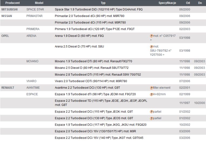206x141 pixels.
Task: Click help icon next to filter element
Action: point(151,88)
